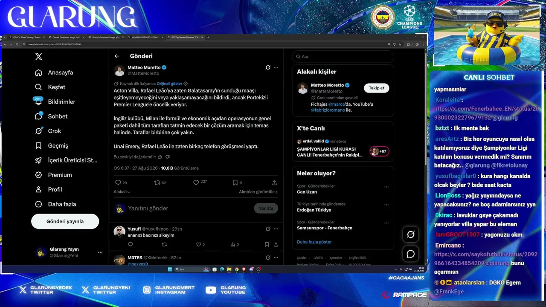
Task: Like the main post with 227 likes
Action: coord(200,182)
